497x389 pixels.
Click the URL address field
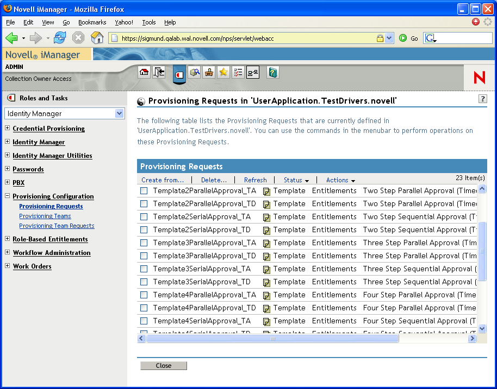[x=247, y=39]
